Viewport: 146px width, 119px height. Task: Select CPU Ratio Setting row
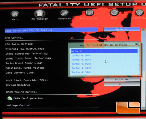pos(19,44)
